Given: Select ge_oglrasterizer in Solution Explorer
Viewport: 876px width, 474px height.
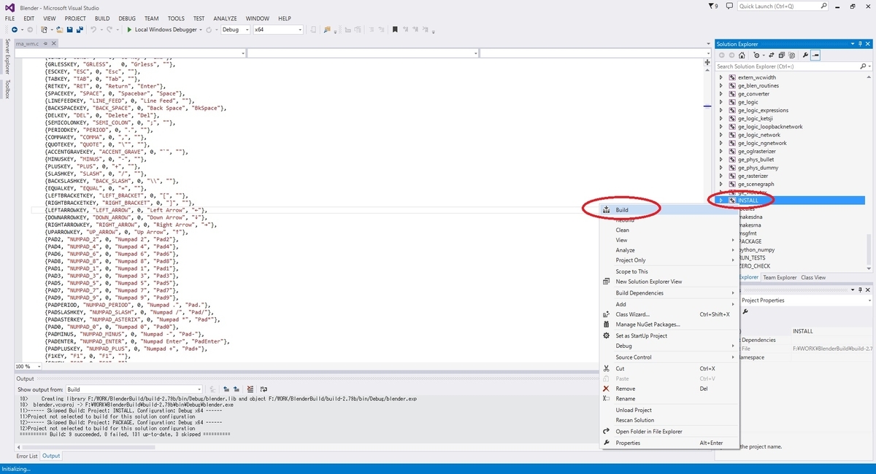Looking at the screenshot, I should tap(756, 151).
